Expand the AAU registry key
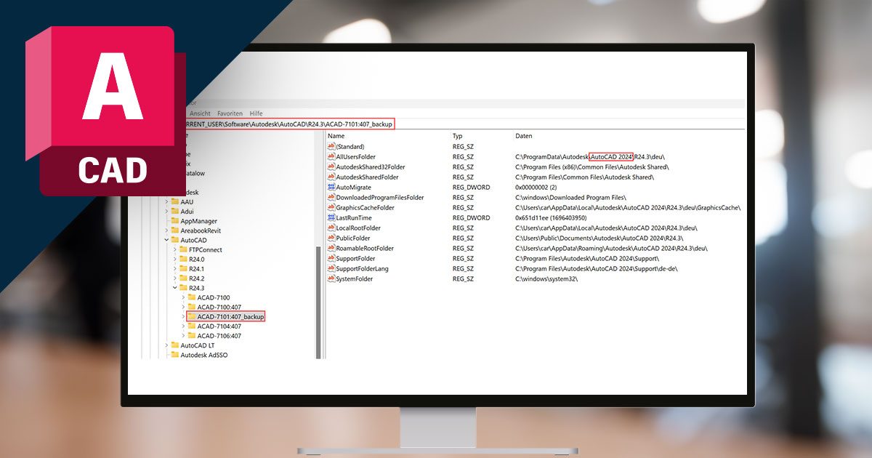Screen dimensions: 872x458 pos(166,202)
